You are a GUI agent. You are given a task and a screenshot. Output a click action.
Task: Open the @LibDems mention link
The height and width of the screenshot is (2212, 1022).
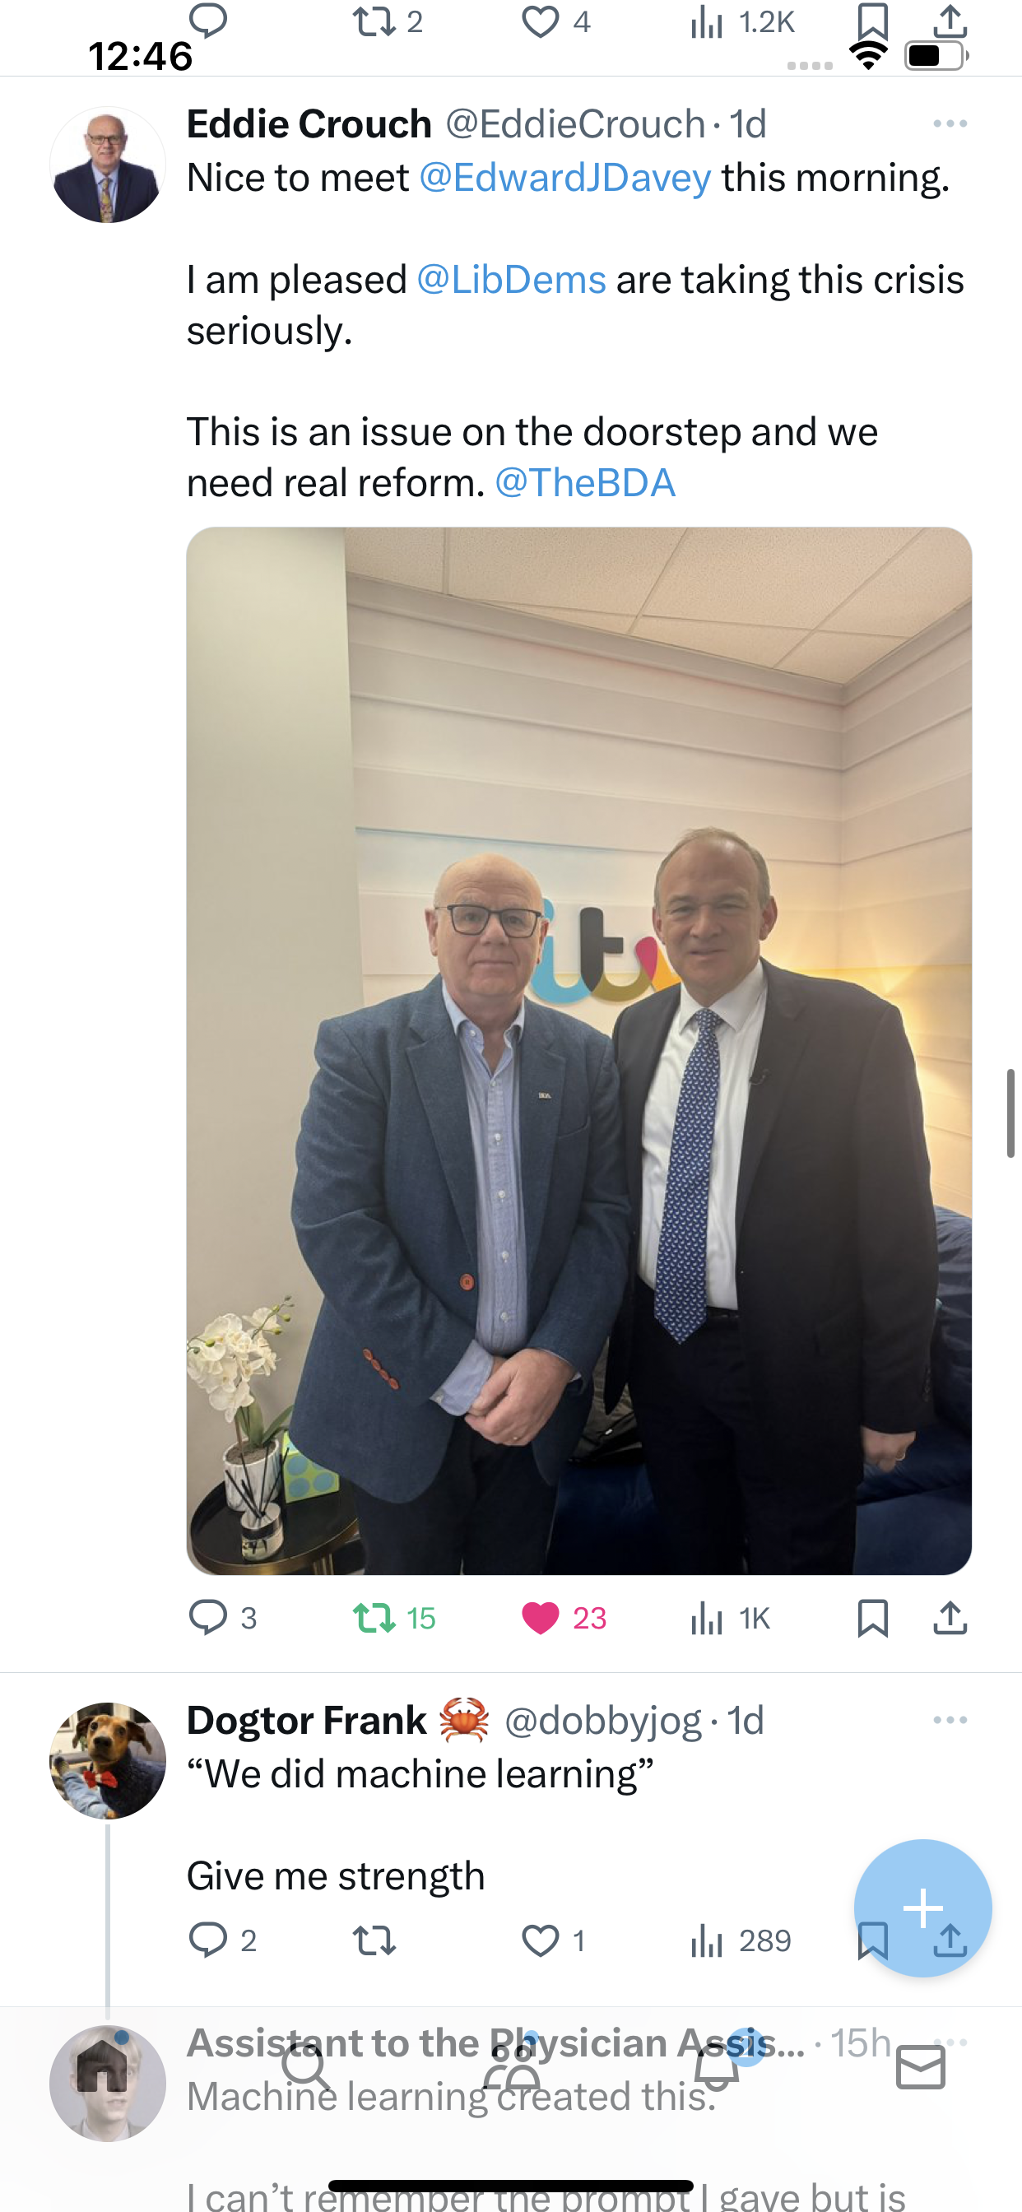pos(512,280)
